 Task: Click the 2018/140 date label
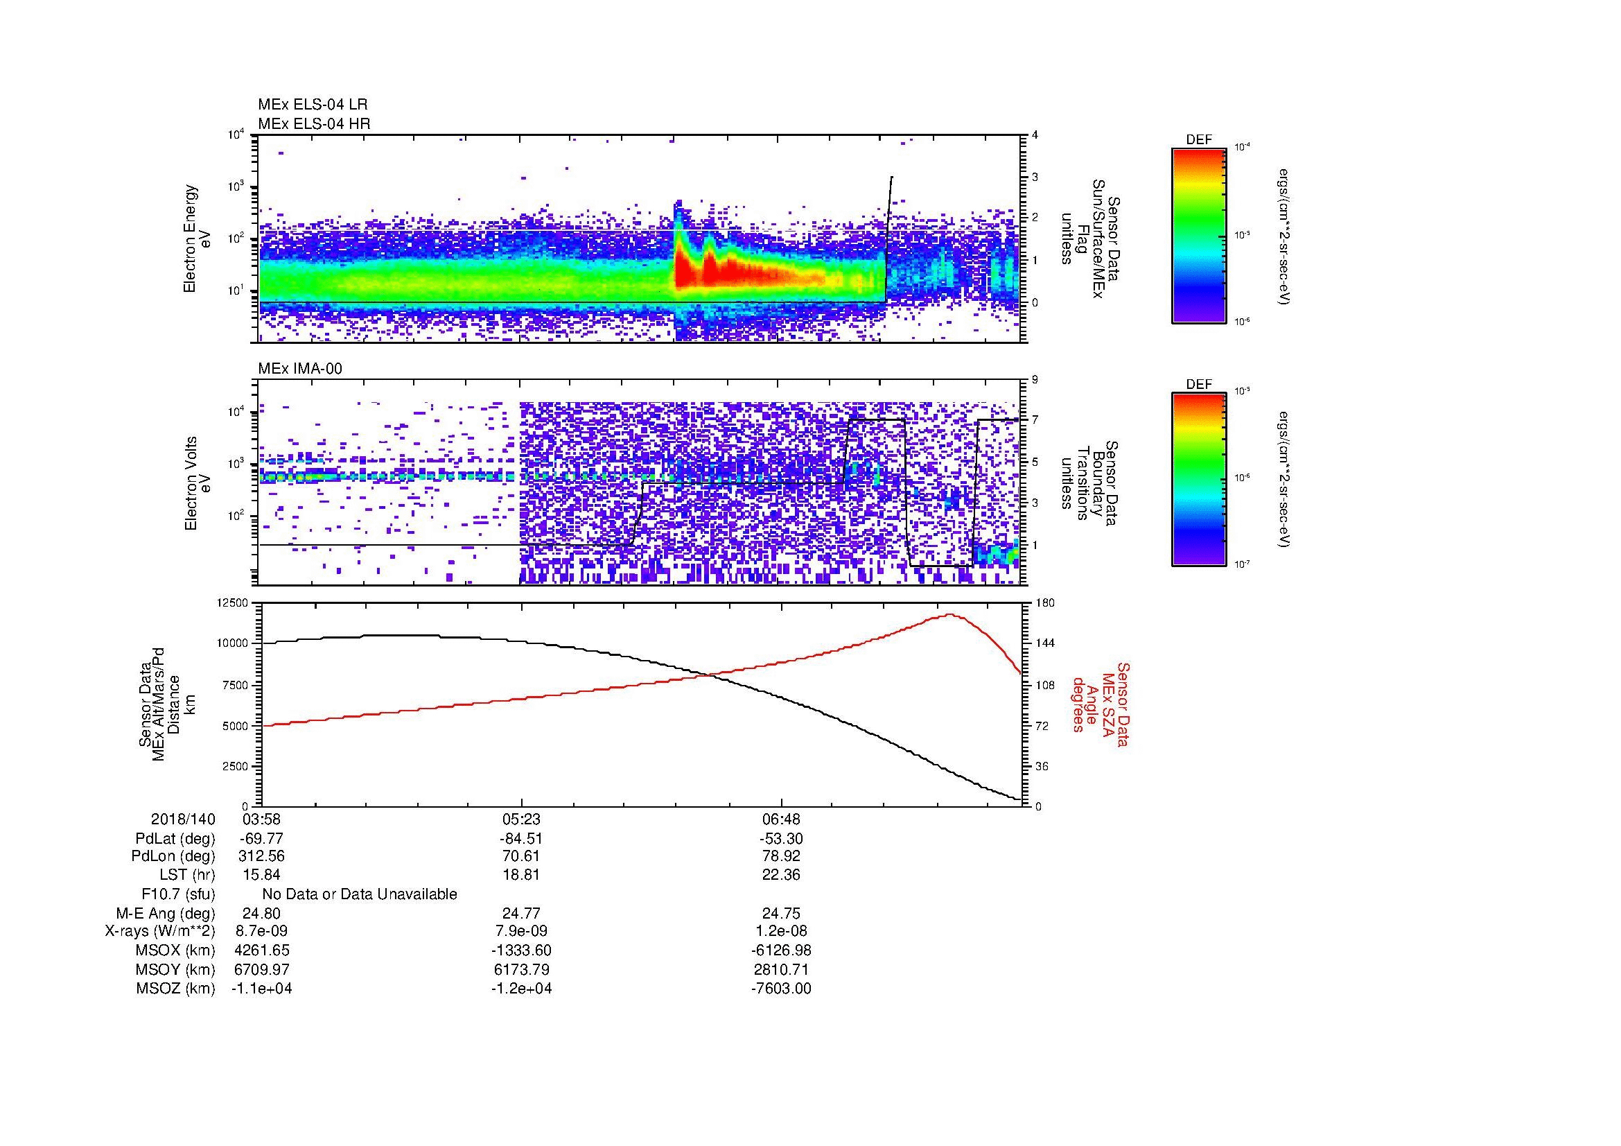[183, 819]
